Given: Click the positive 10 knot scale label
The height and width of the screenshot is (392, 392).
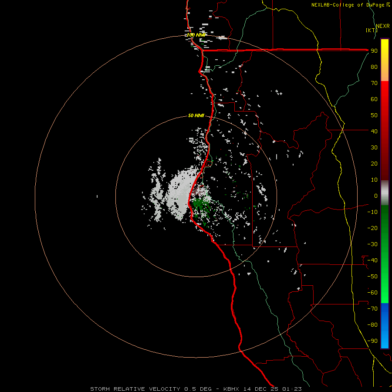Looking at the screenshot, I should point(374,180).
